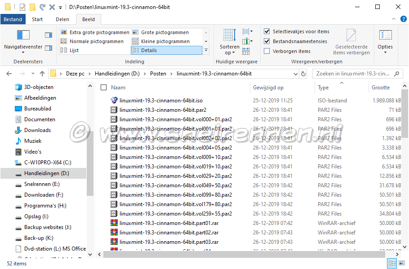This screenshot has width=409, height=269.
Task: Switch to the Start ribbon tab
Action: pos(37,19)
